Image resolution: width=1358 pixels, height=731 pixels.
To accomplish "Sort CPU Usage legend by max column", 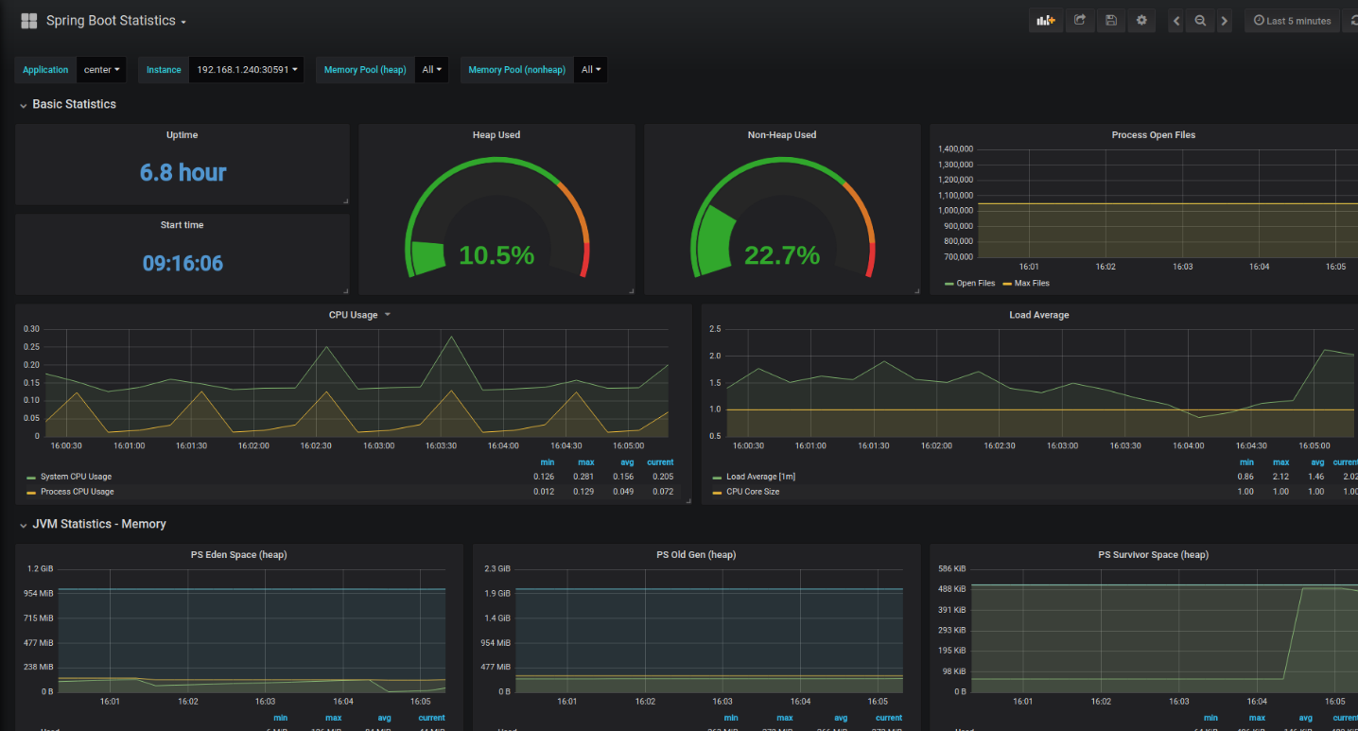I will pyautogui.click(x=585, y=462).
